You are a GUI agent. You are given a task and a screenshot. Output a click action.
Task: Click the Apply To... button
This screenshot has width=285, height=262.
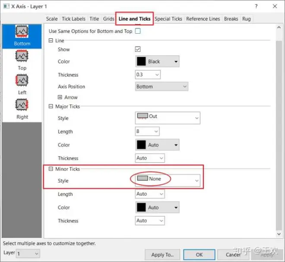pos(162,255)
